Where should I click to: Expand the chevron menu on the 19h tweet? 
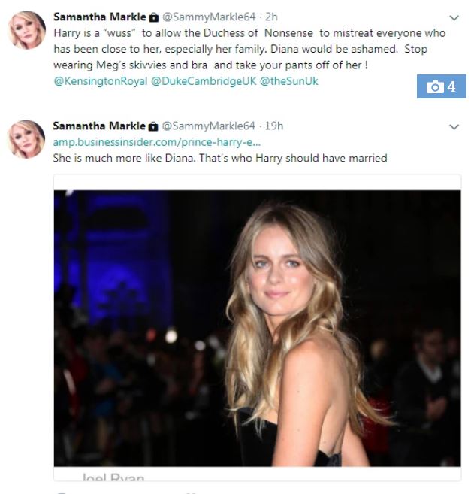point(454,127)
